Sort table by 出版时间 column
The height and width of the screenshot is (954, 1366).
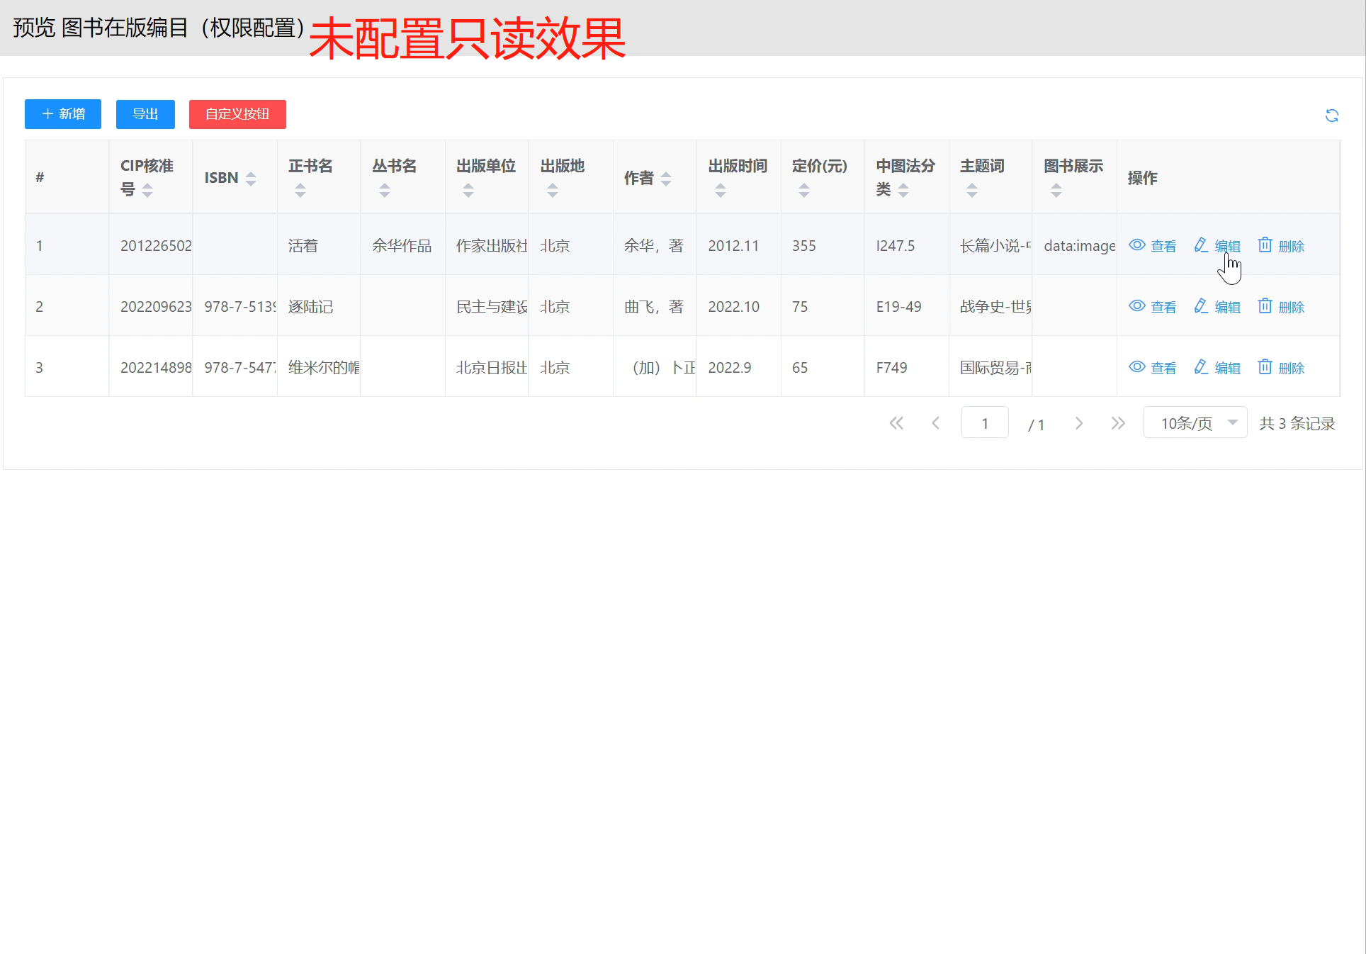(720, 190)
